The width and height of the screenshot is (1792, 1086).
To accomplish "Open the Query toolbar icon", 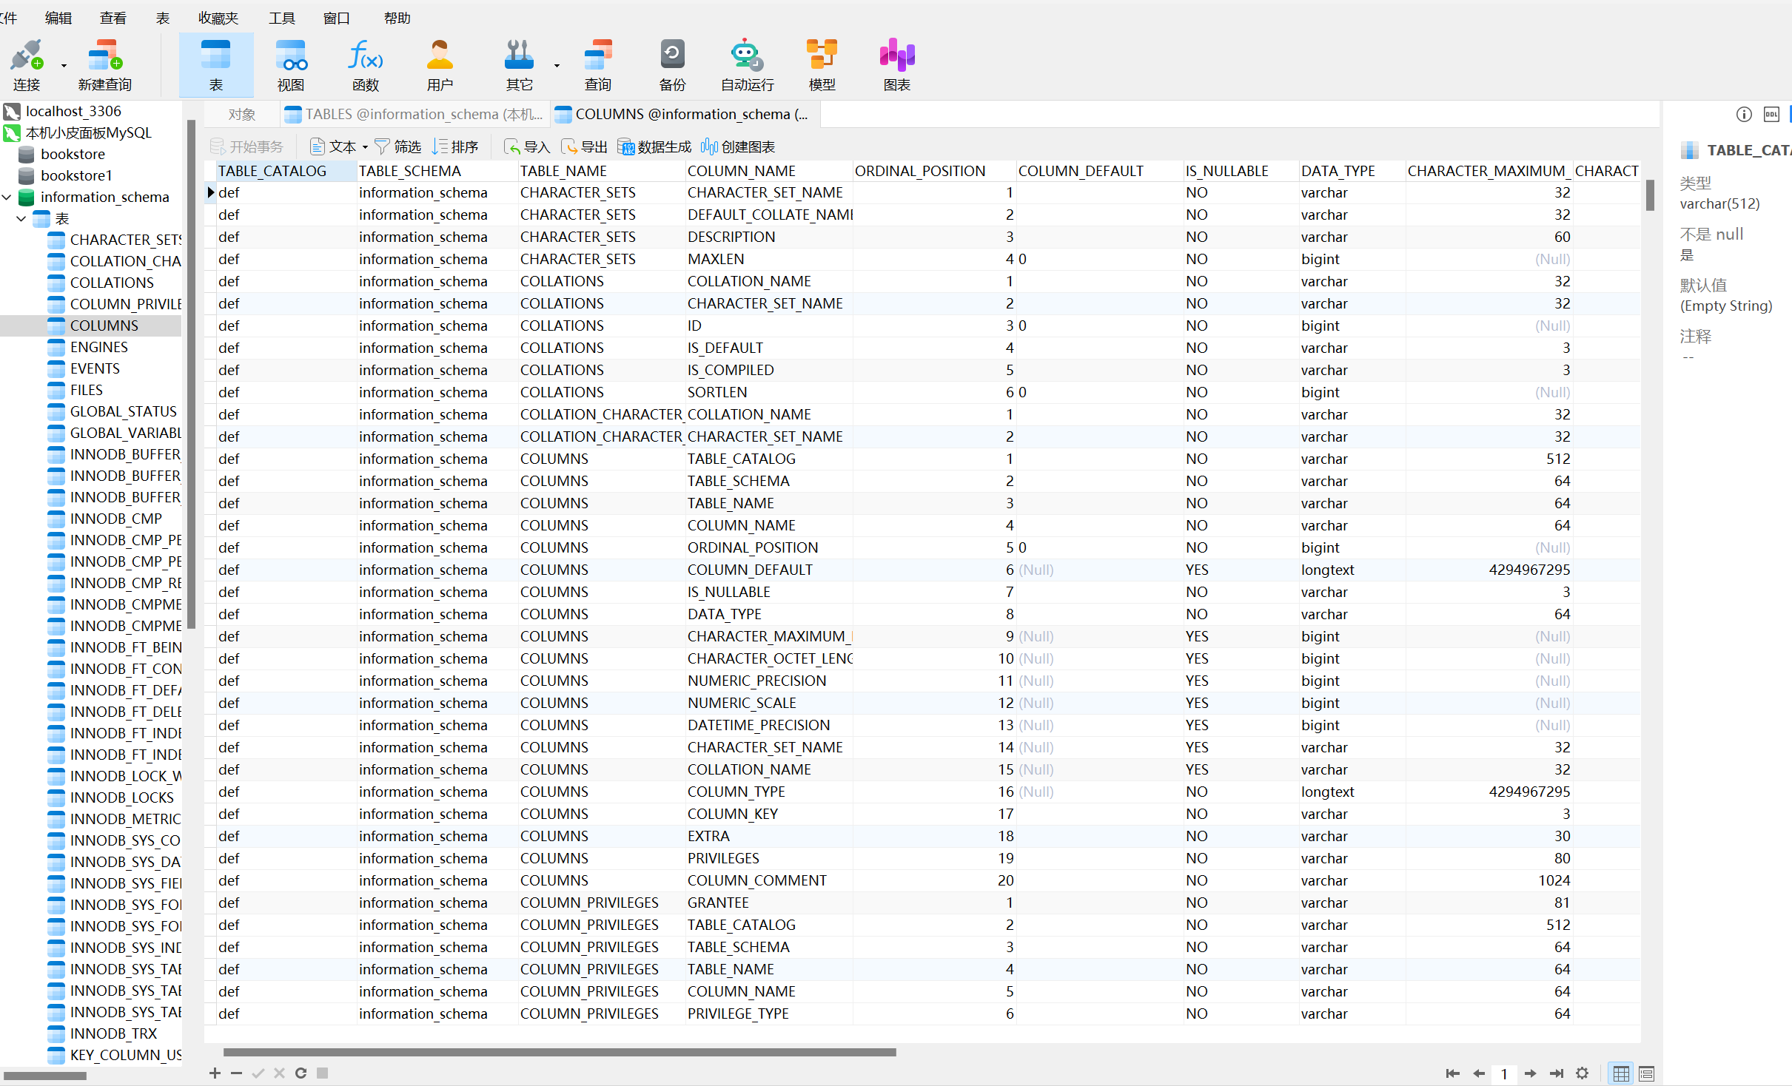I will (x=598, y=55).
